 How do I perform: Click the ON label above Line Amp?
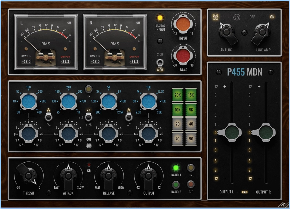click(272, 17)
